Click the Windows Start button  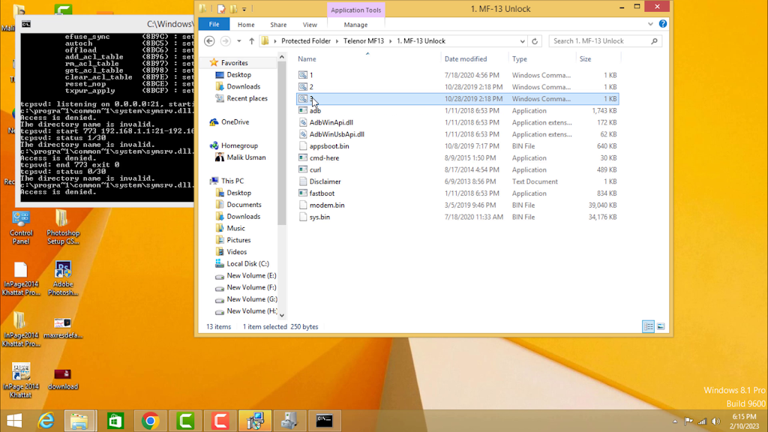click(14, 421)
